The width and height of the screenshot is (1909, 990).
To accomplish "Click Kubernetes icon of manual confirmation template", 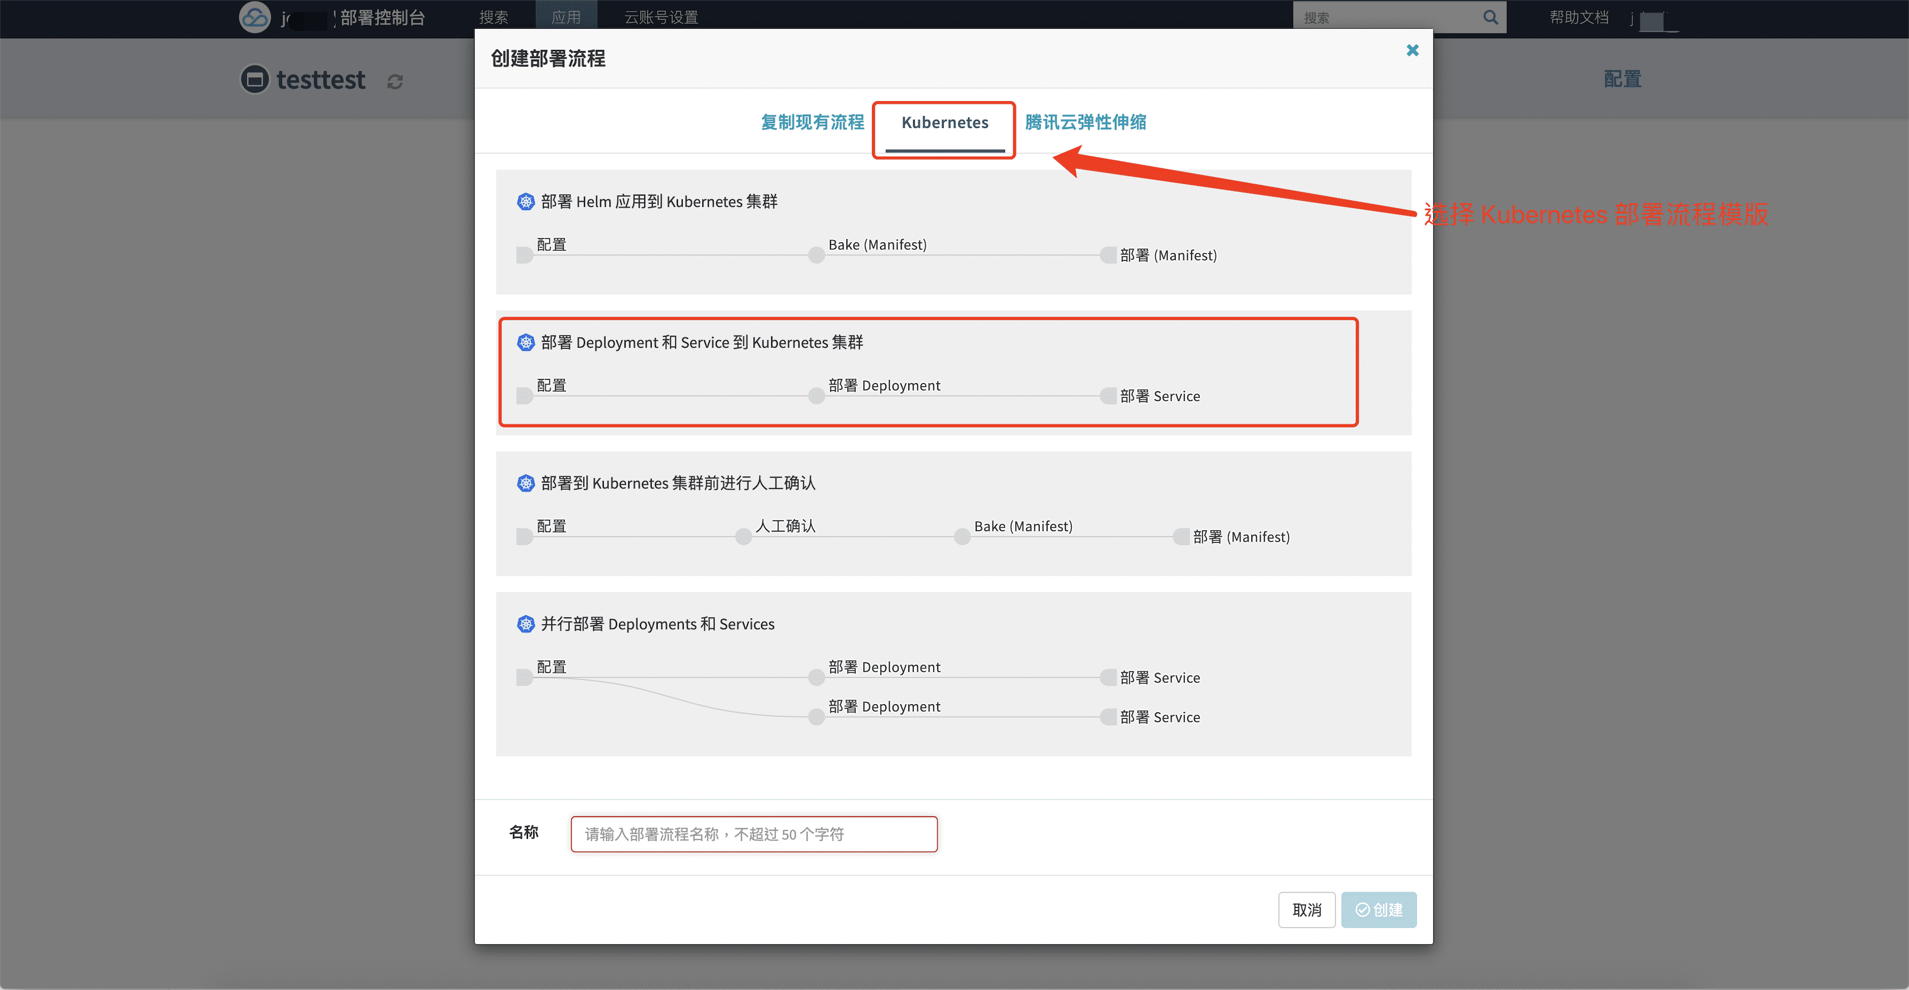I will click(526, 483).
